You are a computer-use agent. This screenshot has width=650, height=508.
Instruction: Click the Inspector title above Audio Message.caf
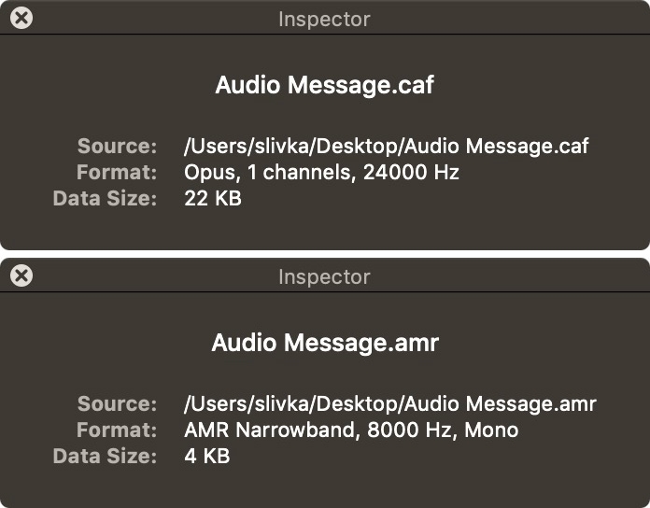[324, 19]
